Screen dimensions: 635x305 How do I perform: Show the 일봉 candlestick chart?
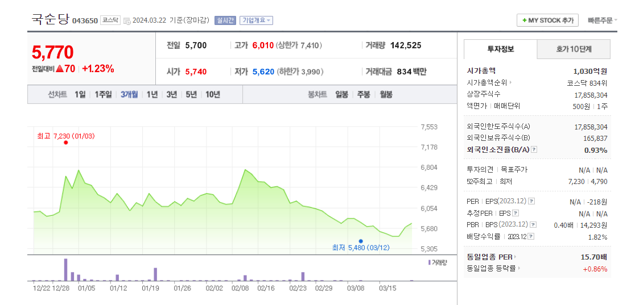click(342, 95)
